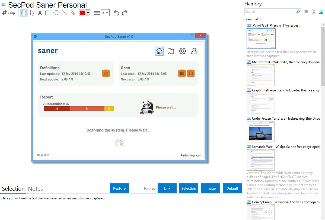Screen dimensions: 325x220
Task: Activate the hand pan tool
Action: pyautogui.click(x=24, y=13)
